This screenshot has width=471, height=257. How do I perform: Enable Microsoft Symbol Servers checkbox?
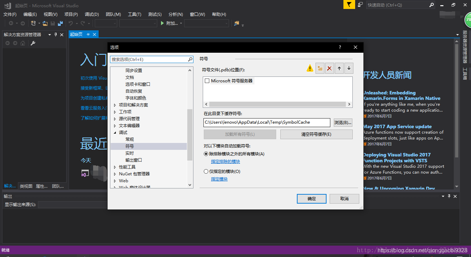coord(207,81)
